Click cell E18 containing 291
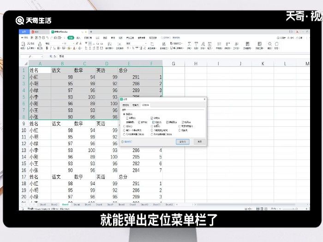 pyautogui.click(x=129, y=183)
